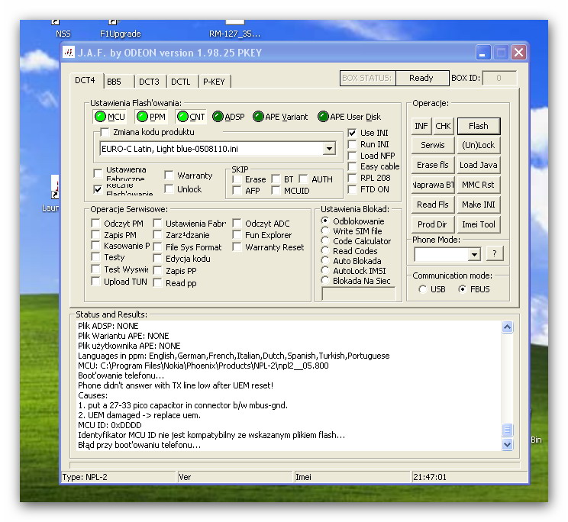Switch to the DCTL tab

[181, 82]
